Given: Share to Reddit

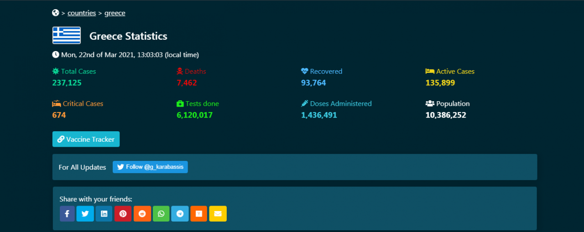Looking at the screenshot, I should [142, 214].
